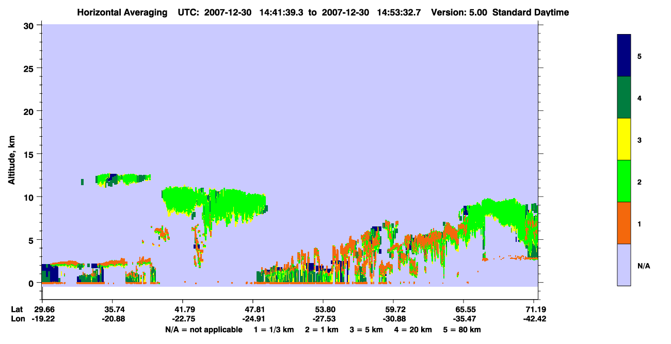Click the start time '14:41:39.3'
Image resolution: width=671 pixels, height=344 pixels.
point(281,12)
